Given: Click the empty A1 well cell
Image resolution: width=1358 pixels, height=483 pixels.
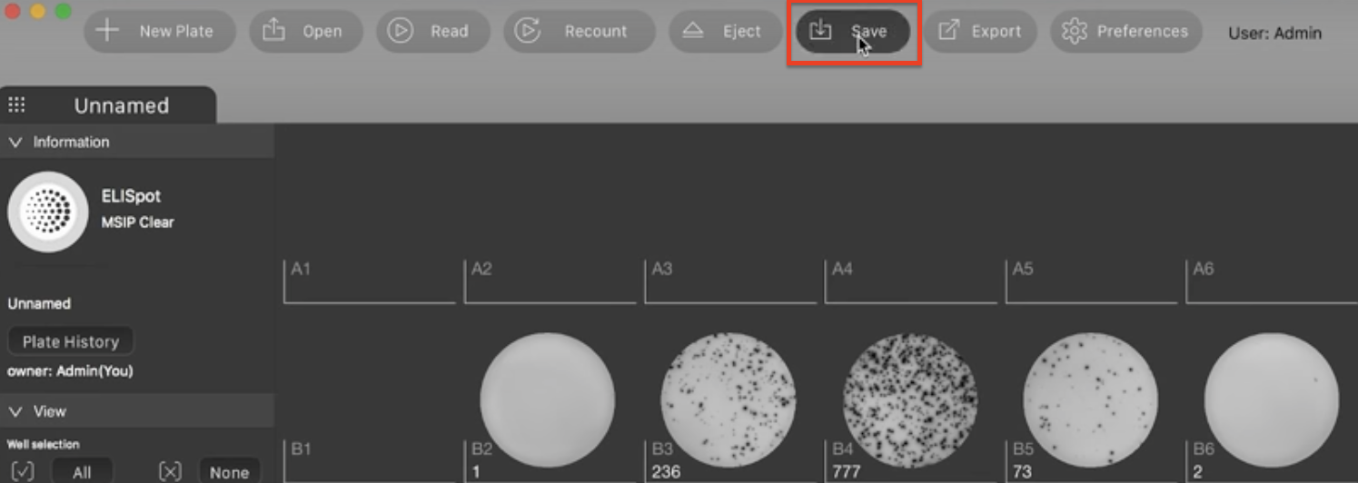Looking at the screenshot, I should tap(370, 281).
